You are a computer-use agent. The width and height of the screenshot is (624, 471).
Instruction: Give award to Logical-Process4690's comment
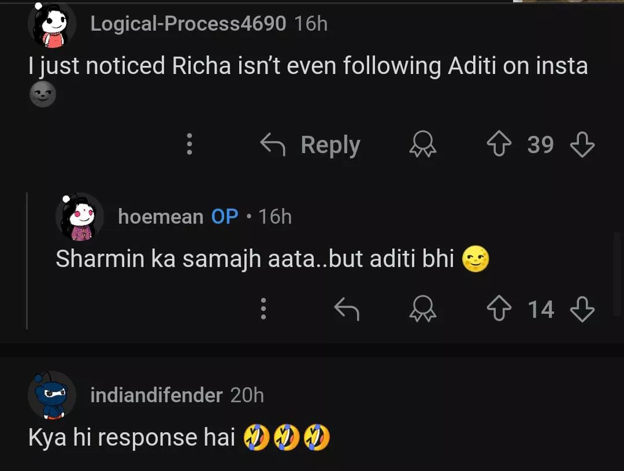(422, 144)
